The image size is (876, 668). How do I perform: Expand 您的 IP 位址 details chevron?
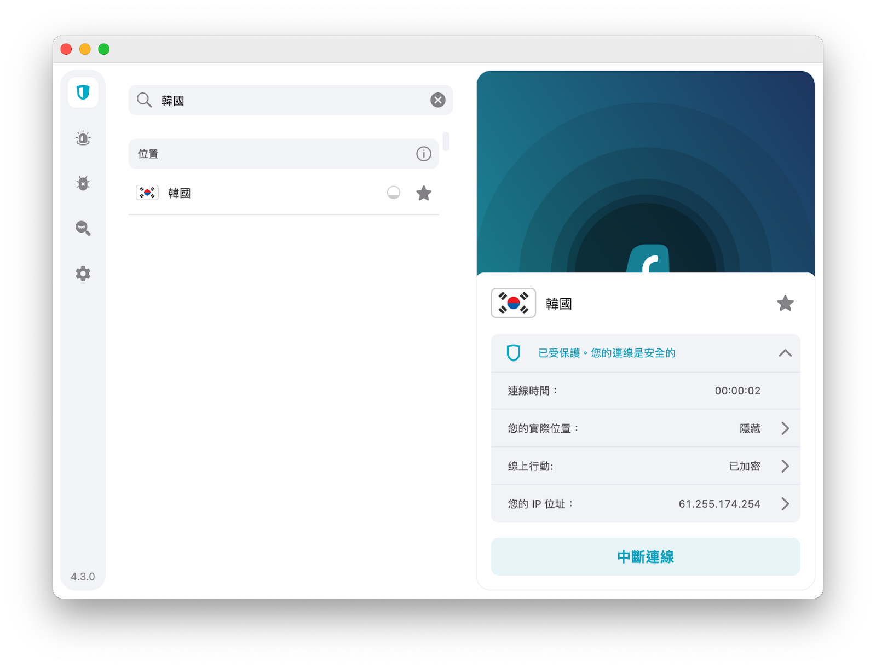[x=785, y=504]
